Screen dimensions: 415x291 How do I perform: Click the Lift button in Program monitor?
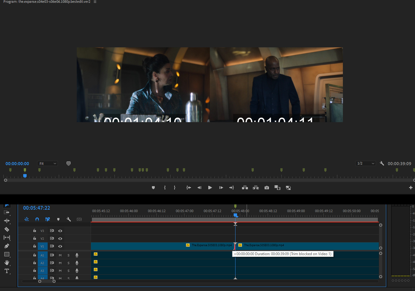pyautogui.click(x=245, y=188)
